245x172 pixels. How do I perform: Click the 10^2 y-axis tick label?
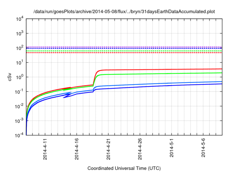pos(20,48)
